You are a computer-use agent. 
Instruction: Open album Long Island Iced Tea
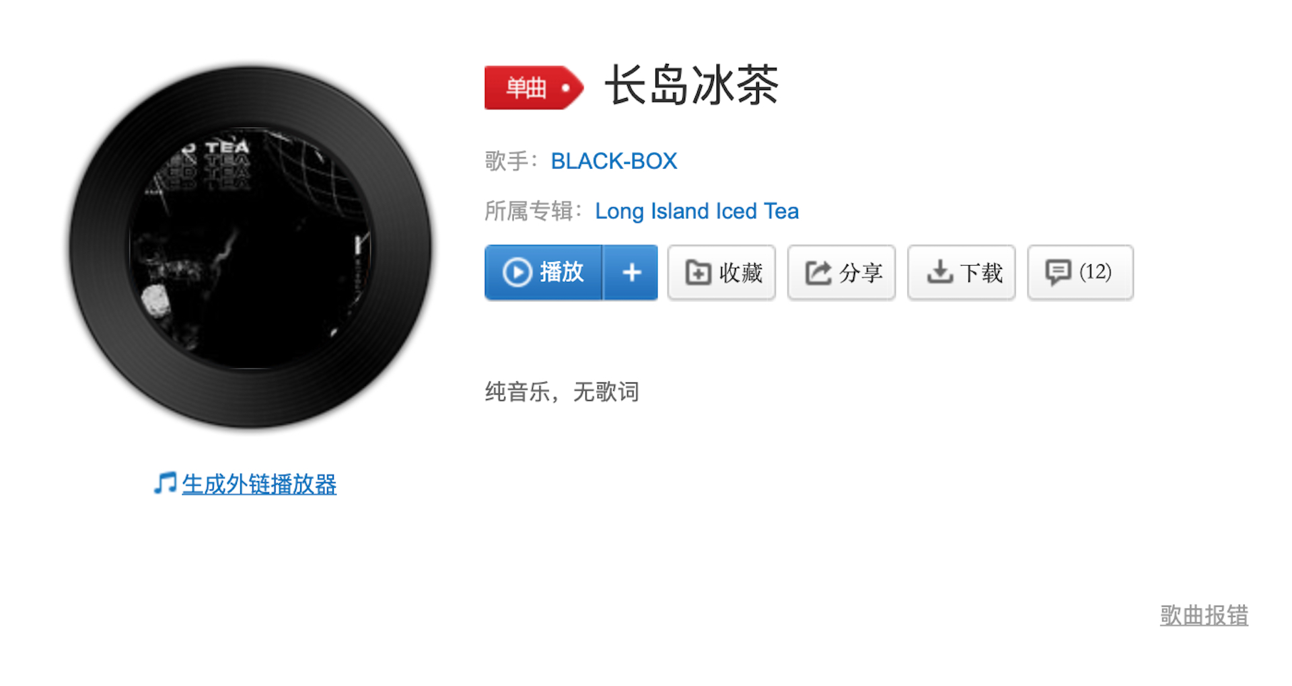pyautogui.click(x=696, y=211)
